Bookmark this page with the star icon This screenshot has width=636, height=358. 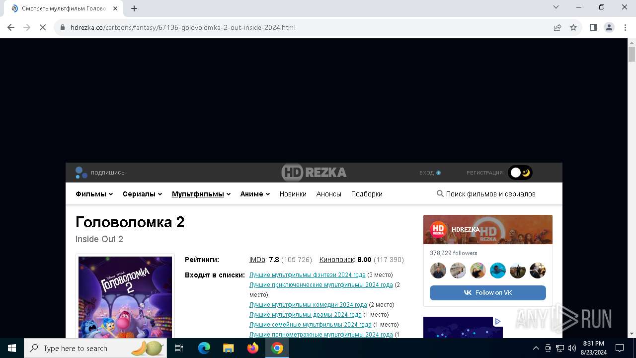573,27
